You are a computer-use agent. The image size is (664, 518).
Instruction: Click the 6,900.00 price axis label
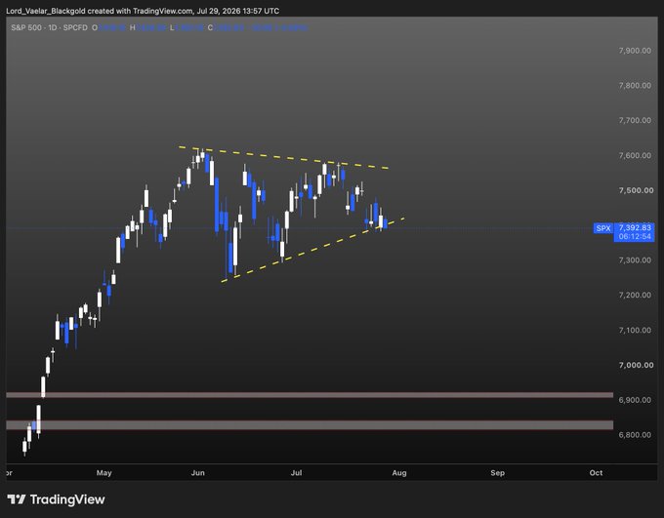(635, 400)
